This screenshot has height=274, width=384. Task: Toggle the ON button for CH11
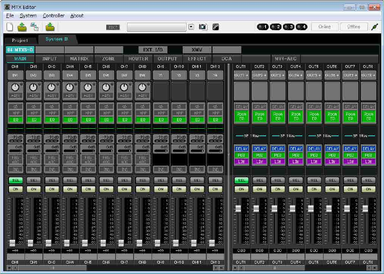pyautogui.click(x=197, y=189)
